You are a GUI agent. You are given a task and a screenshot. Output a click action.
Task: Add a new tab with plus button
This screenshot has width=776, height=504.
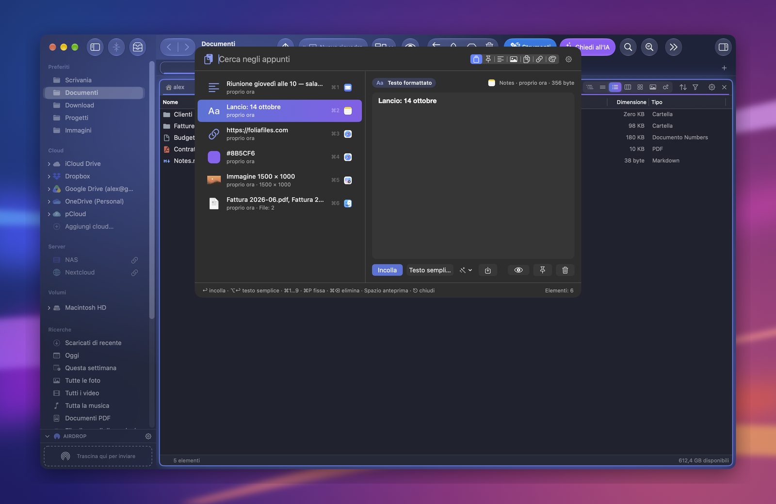[724, 68]
